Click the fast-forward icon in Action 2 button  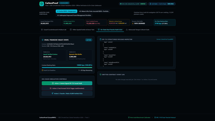tap(51, 88)
